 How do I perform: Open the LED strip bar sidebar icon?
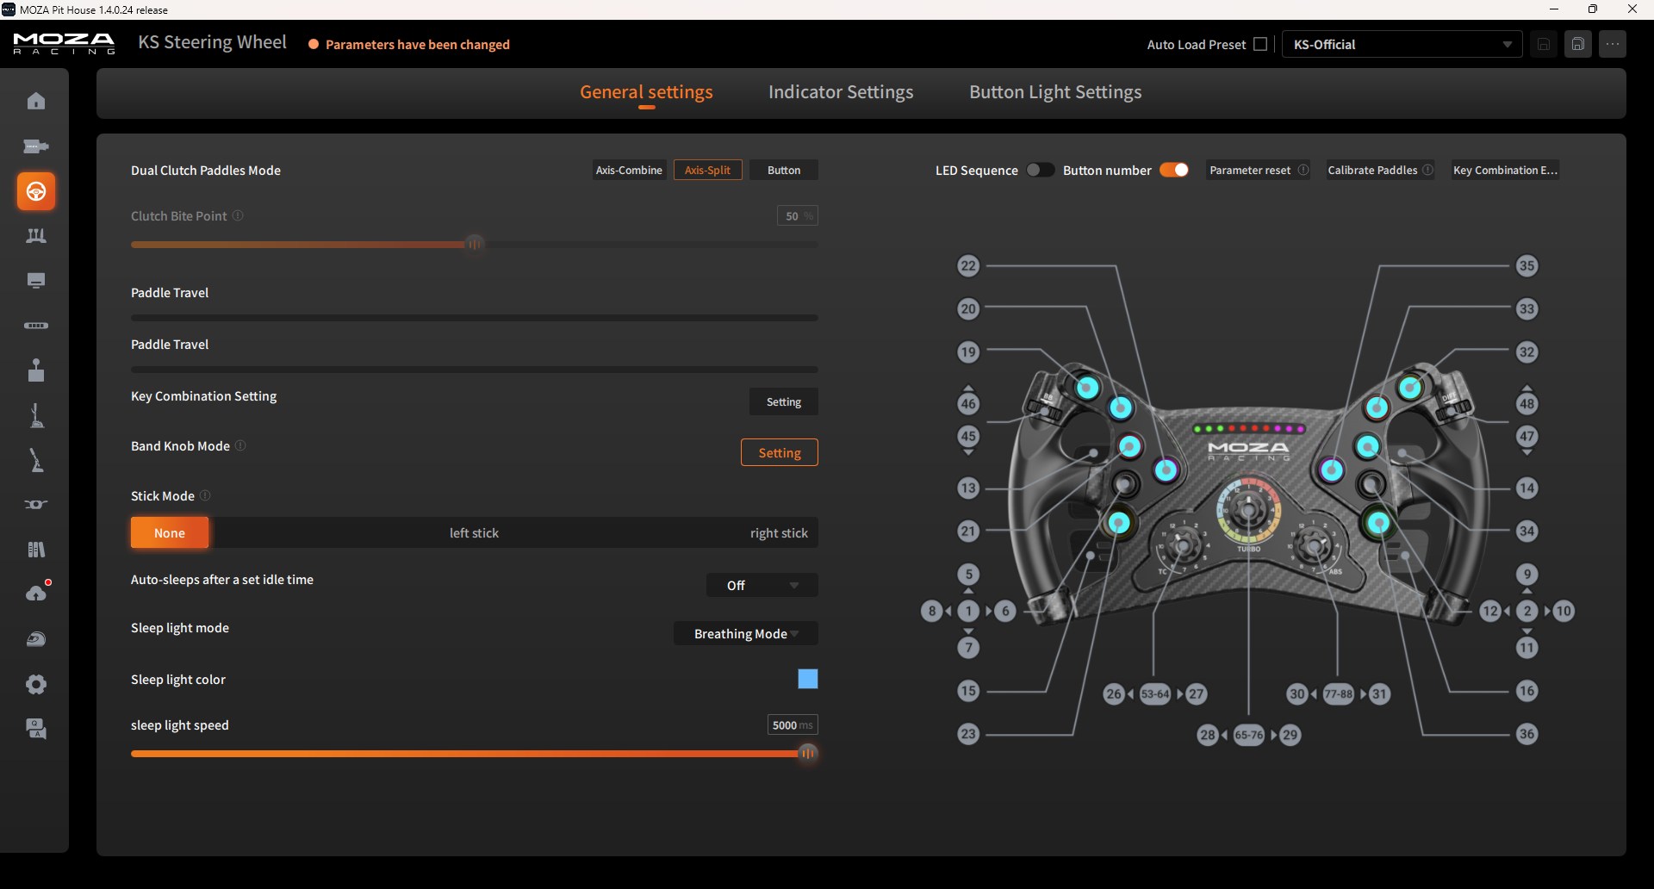(x=36, y=326)
